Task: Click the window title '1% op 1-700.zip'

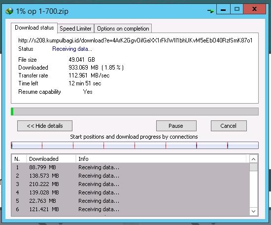Action: (x=42, y=11)
